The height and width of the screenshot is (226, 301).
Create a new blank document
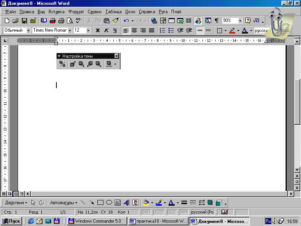pos(7,21)
